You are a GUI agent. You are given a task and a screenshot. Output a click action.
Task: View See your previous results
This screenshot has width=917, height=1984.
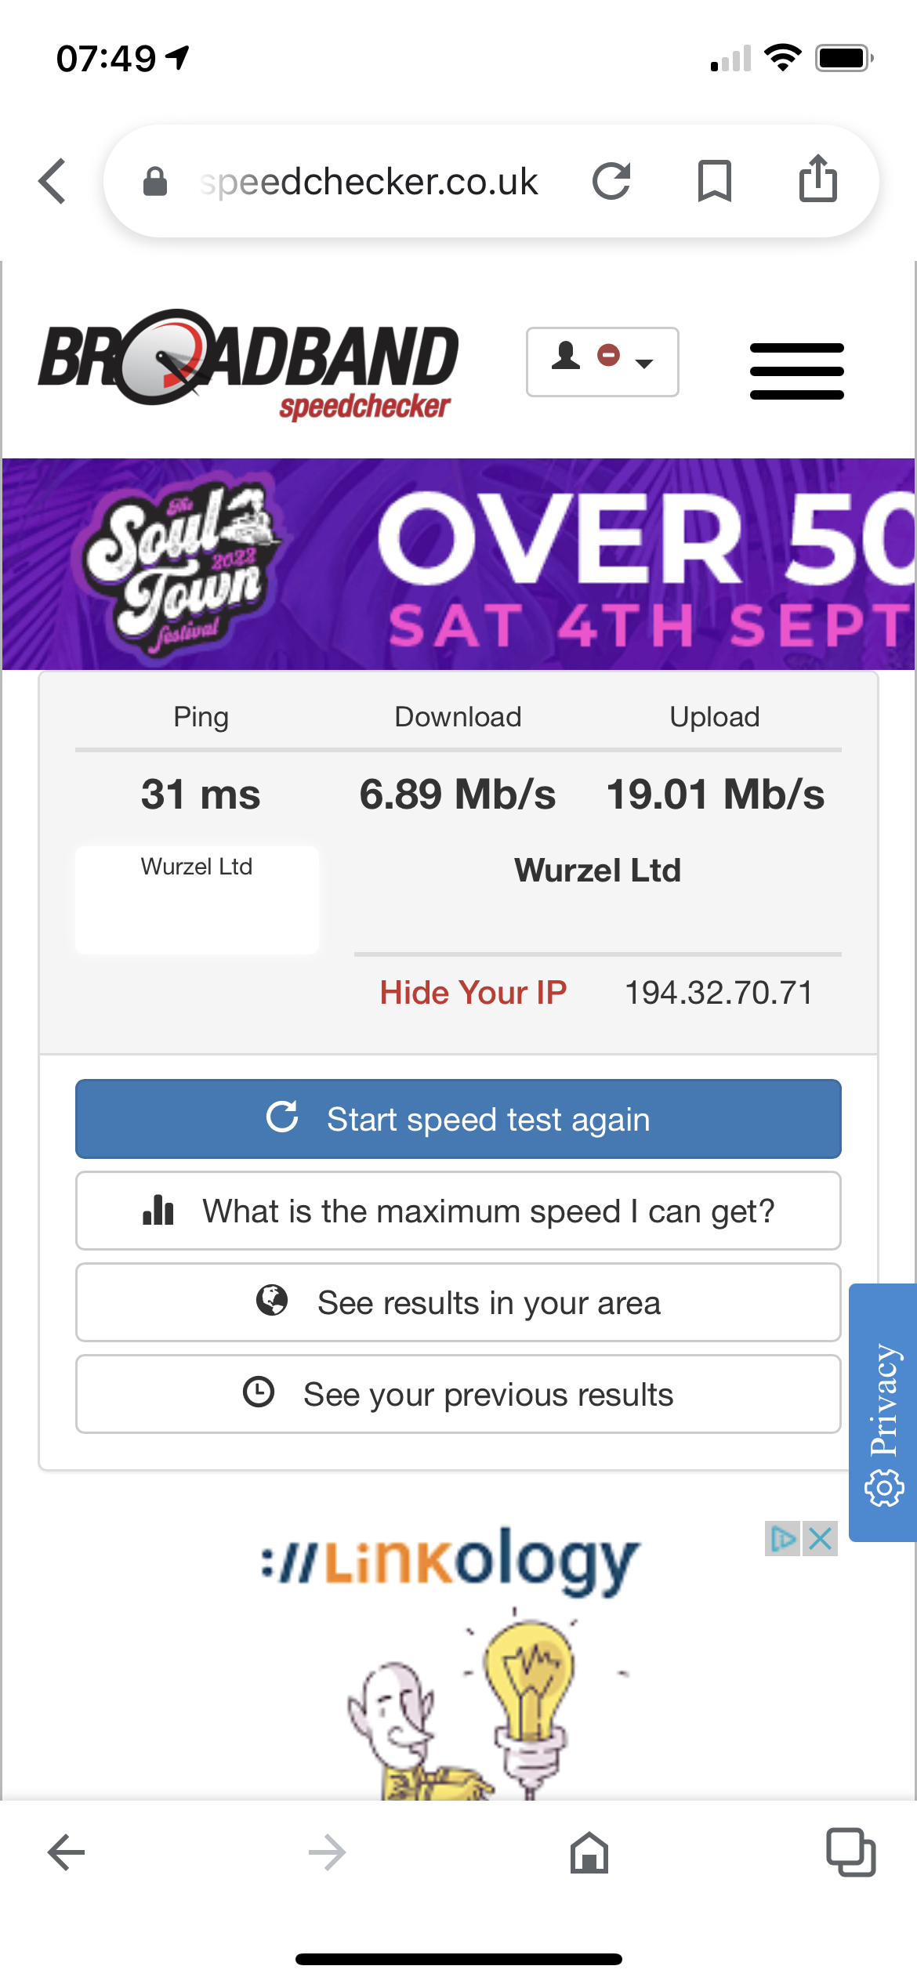(x=458, y=1394)
